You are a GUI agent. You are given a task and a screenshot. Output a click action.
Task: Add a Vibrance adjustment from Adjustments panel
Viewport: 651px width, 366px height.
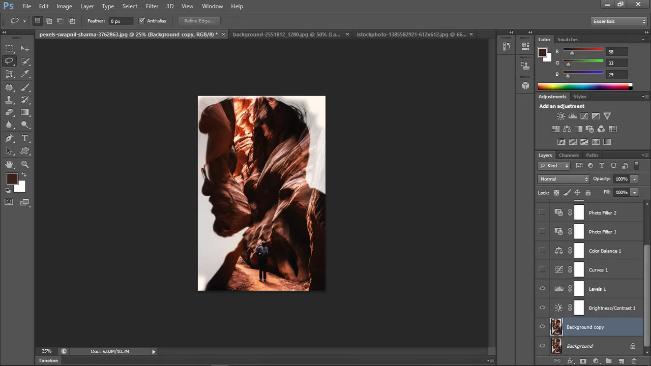[x=607, y=116]
